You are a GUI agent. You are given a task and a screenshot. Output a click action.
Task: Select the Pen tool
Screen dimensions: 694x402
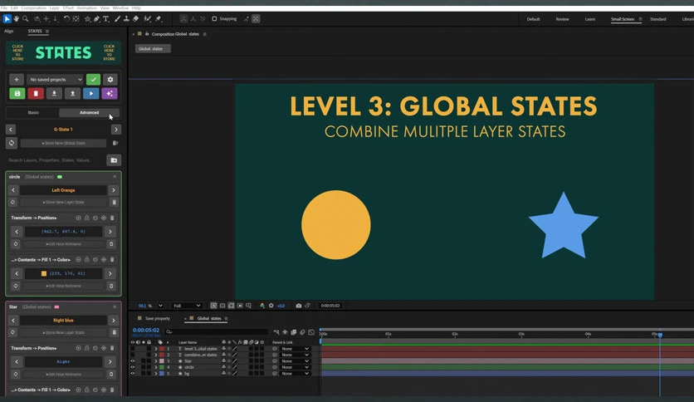pyautogui.click(x=96, y=18)
